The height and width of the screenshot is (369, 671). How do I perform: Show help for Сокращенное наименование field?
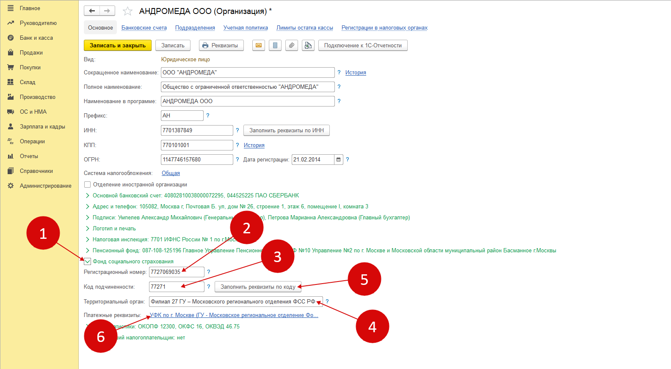click(339, 73)
